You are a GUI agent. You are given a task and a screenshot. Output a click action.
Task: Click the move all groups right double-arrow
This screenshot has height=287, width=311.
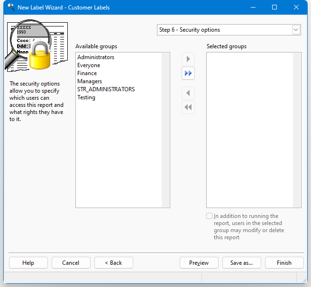[188, 73]
